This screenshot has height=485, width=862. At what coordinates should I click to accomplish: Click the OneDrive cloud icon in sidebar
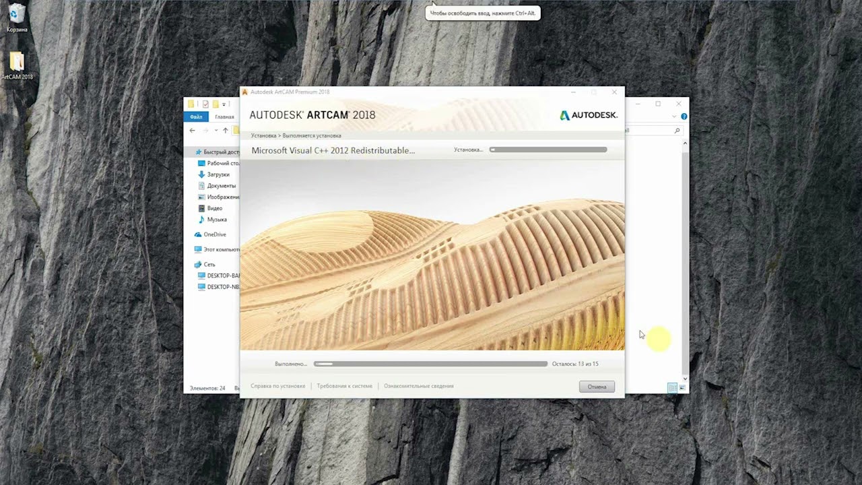pyautogui.click(x=198, y=234)
